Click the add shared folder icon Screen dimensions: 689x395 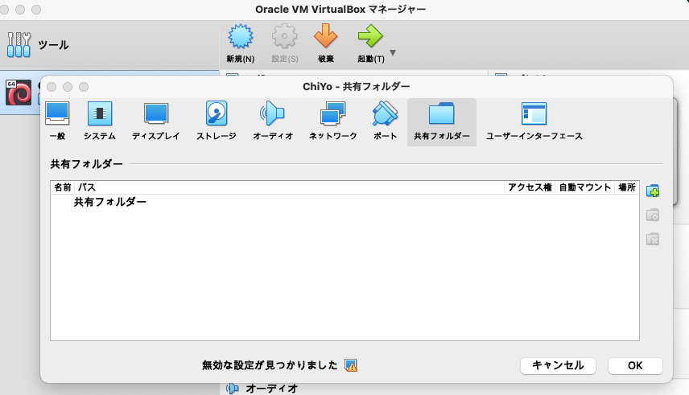tap(653, 191)
